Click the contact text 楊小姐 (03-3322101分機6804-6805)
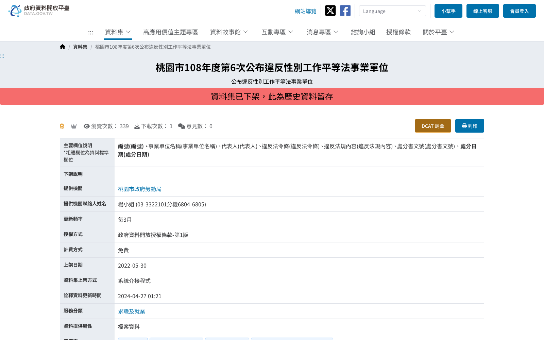The image size is (544, 340). click(x=162, y=204)
